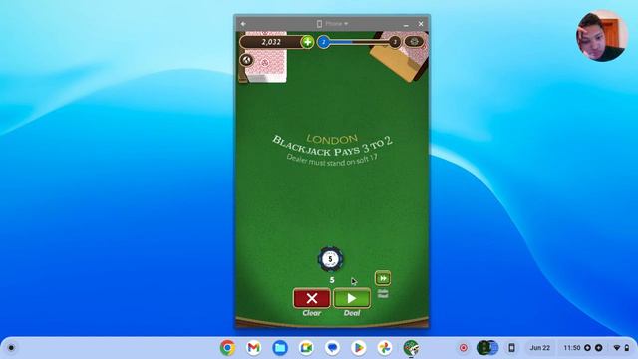This screenshot has width=638, height=359.
Task: Click the blue level 2 badge
Action: click(323, 42)
